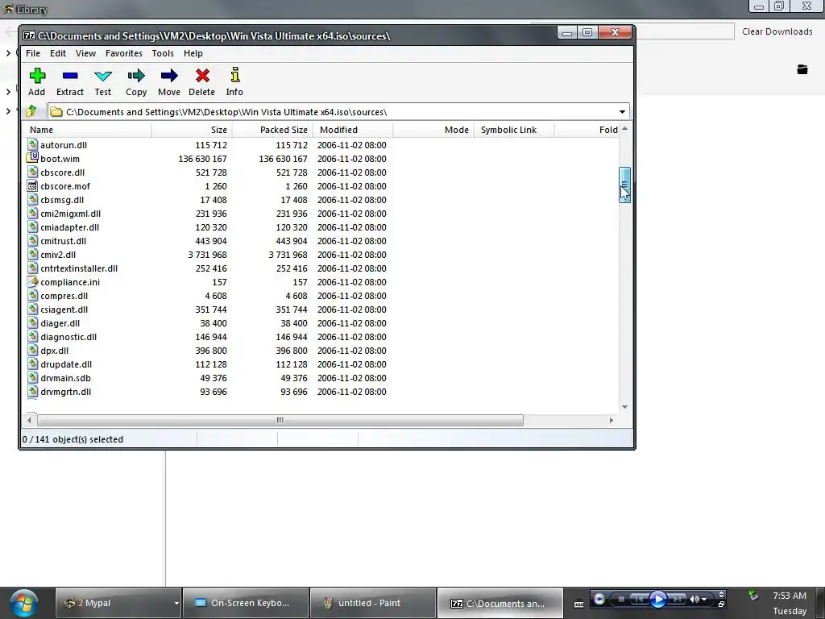Open the View menu
The height and width of the screenshot is (619, 825).
click(85, 53)
